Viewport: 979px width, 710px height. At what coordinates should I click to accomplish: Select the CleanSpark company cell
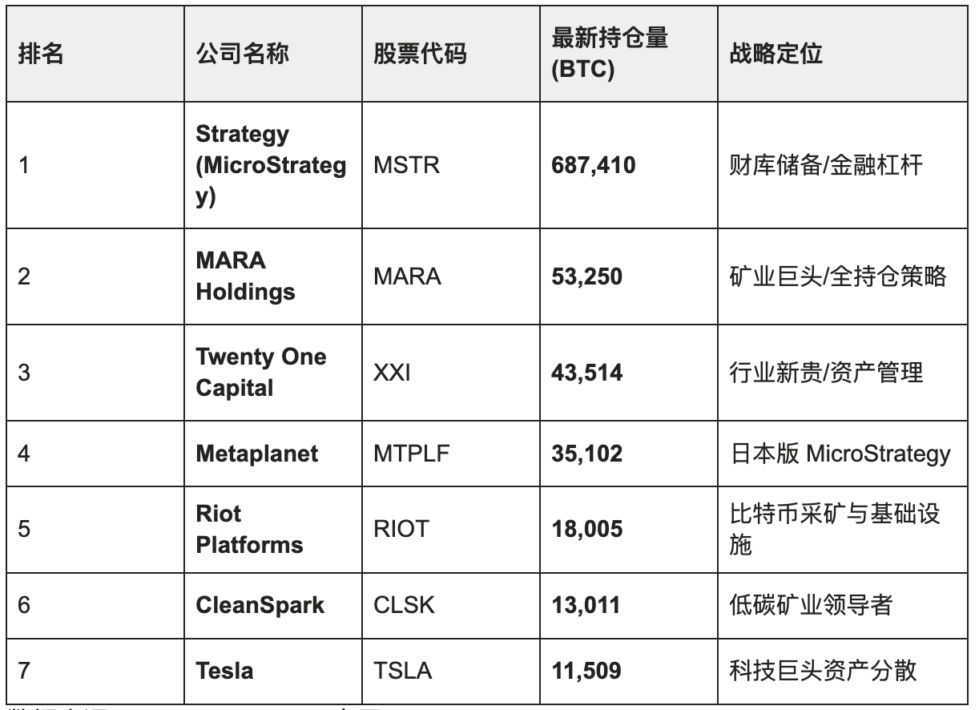[x=260, y=604]
